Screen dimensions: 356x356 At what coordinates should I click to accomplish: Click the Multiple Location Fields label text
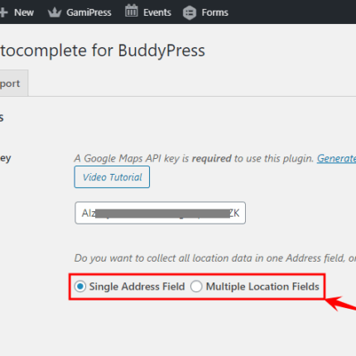(x=262, y=286)
